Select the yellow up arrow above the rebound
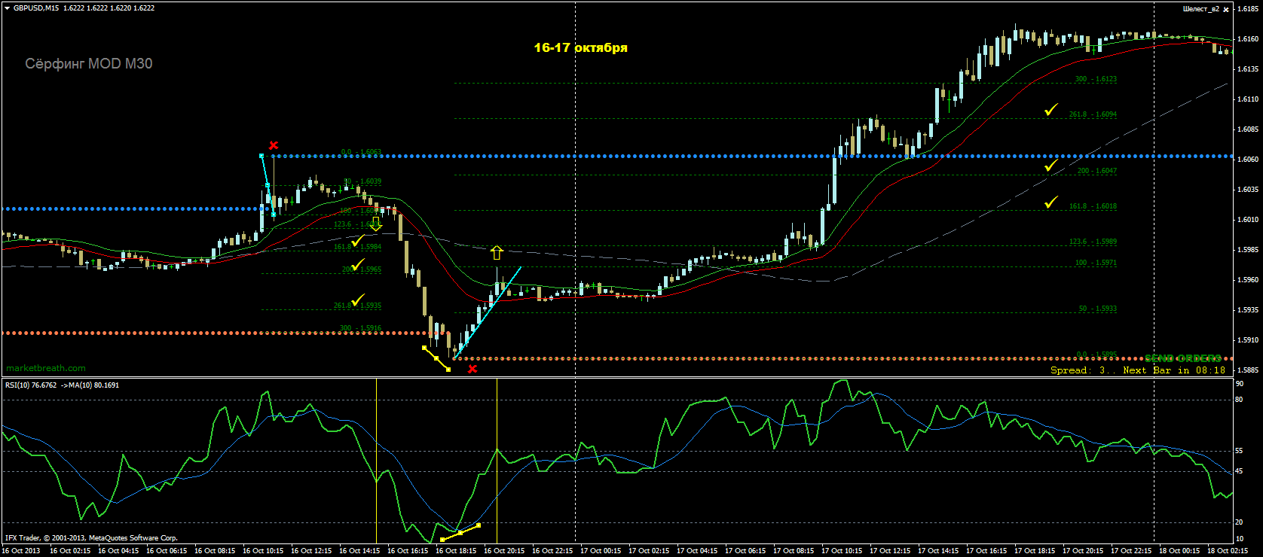Viewport: 1263px width, 557px height. (x=497, y=253)
